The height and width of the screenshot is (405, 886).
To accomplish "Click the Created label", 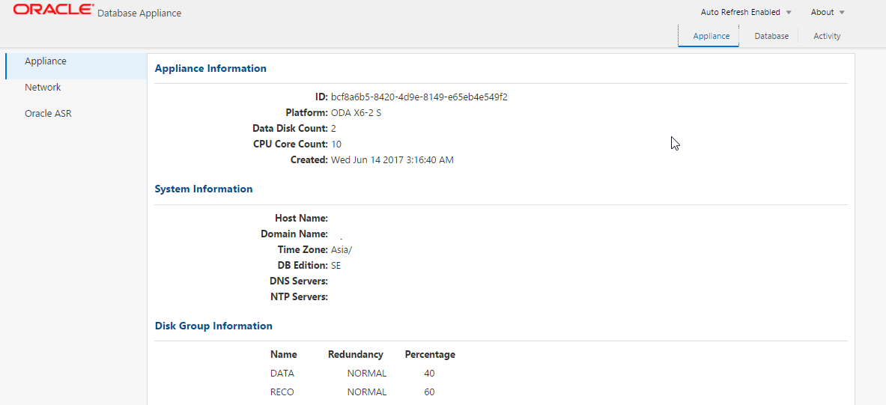I will pyautogui.click(x=309, y=160).
